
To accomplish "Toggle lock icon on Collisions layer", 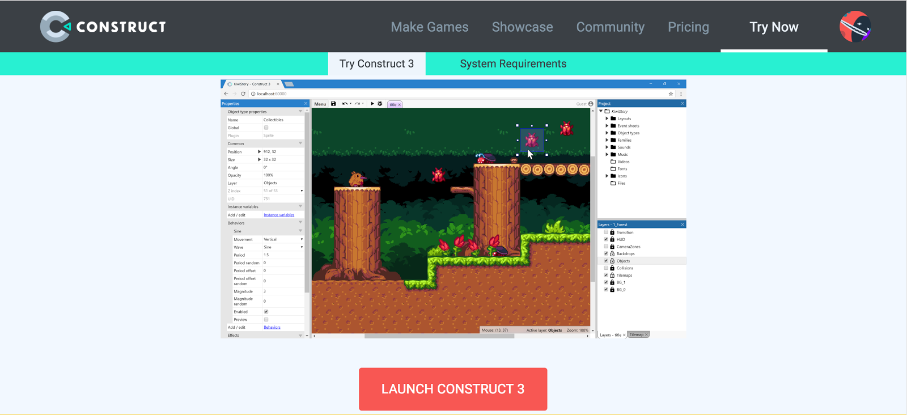I will coord(612,268).
